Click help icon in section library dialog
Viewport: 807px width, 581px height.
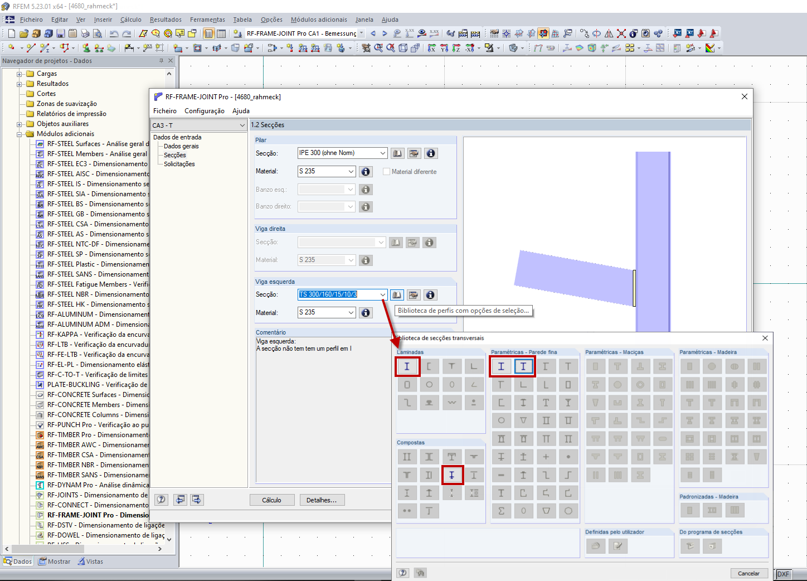[403, 573]
